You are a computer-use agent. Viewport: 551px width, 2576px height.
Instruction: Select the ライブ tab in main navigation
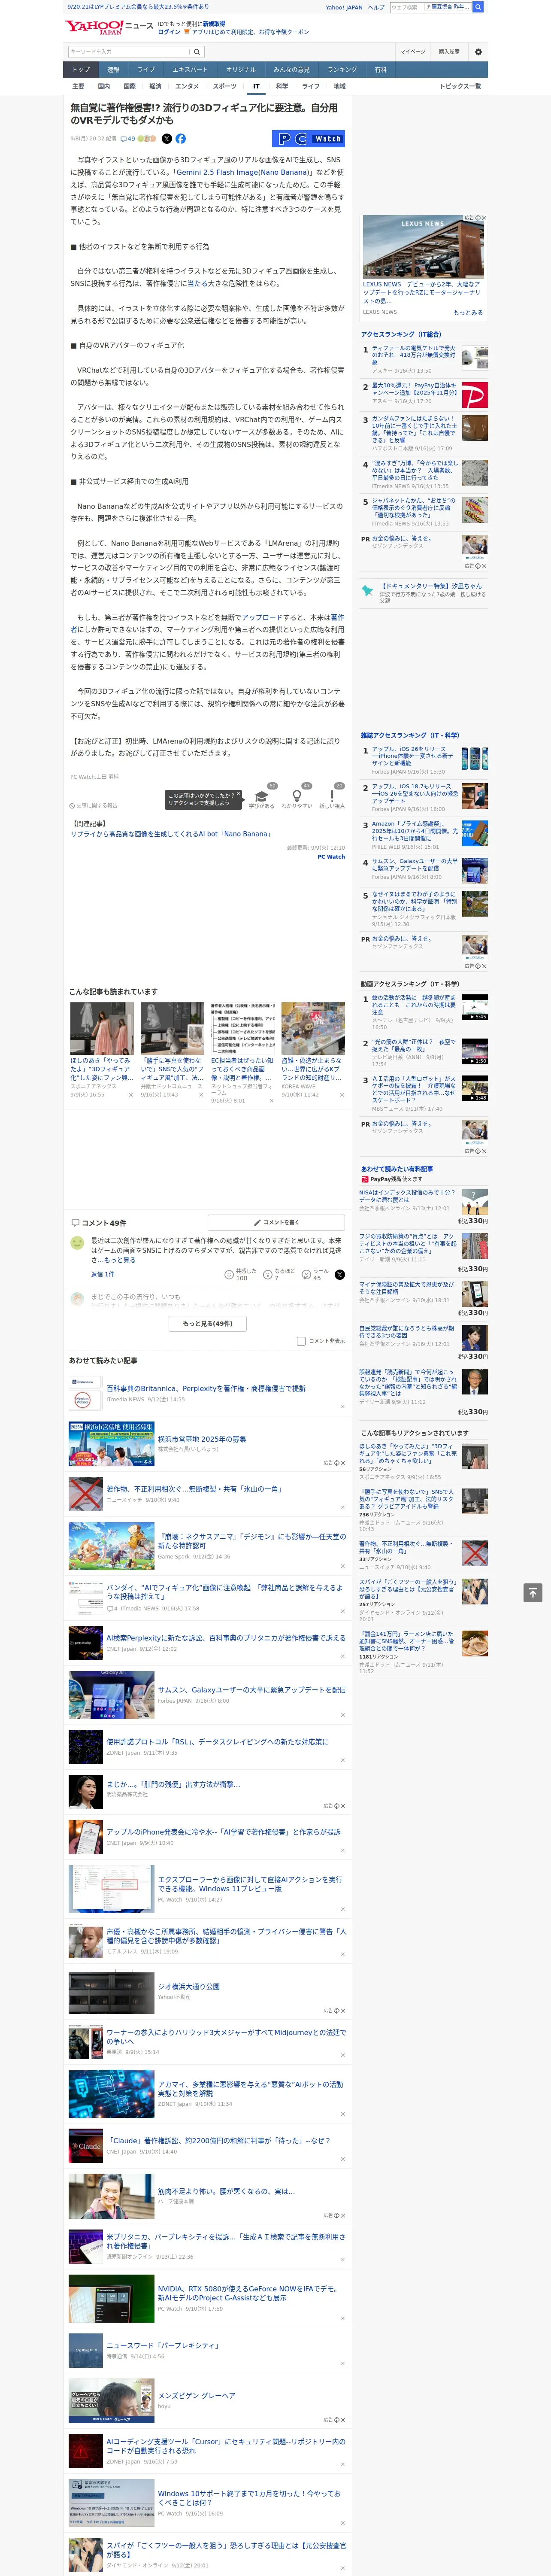tap(146, 69)
